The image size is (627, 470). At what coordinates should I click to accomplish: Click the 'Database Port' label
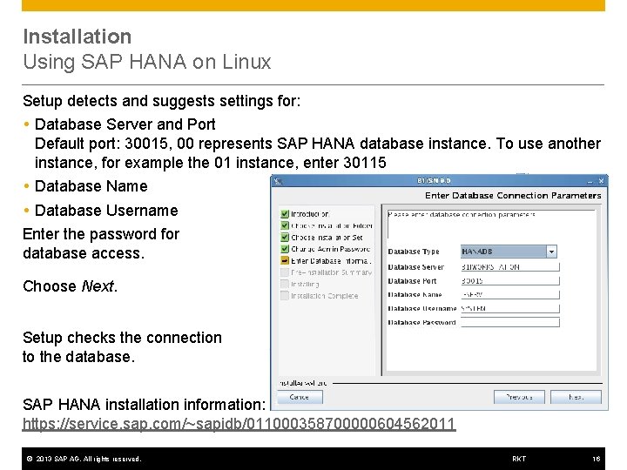point(412,281)
